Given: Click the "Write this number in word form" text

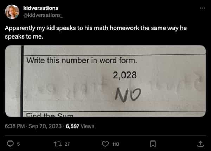Looking at the screenshot, I should point(81,60).
